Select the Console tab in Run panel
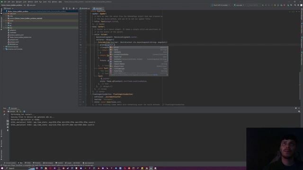This screenshot has height=170, width=303. 11,111
